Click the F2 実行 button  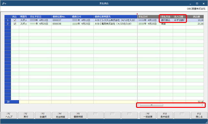26,115
